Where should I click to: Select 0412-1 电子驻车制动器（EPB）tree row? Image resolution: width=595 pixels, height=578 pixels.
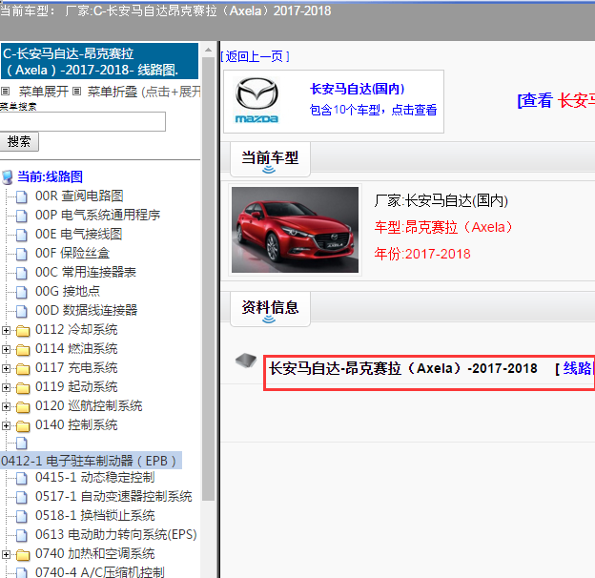coord(91,461)
